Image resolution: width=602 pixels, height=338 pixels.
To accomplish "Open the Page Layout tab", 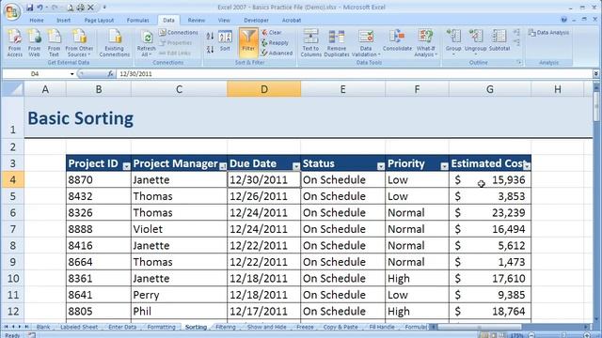I will point(99,20).
